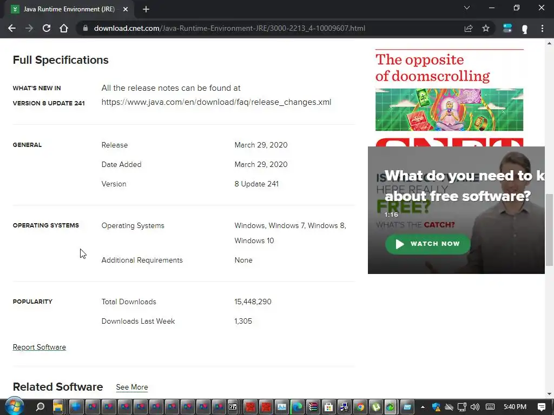Click the 15,448,290 total downloads value
Screen dimensions: 554x415
(253, 302)
